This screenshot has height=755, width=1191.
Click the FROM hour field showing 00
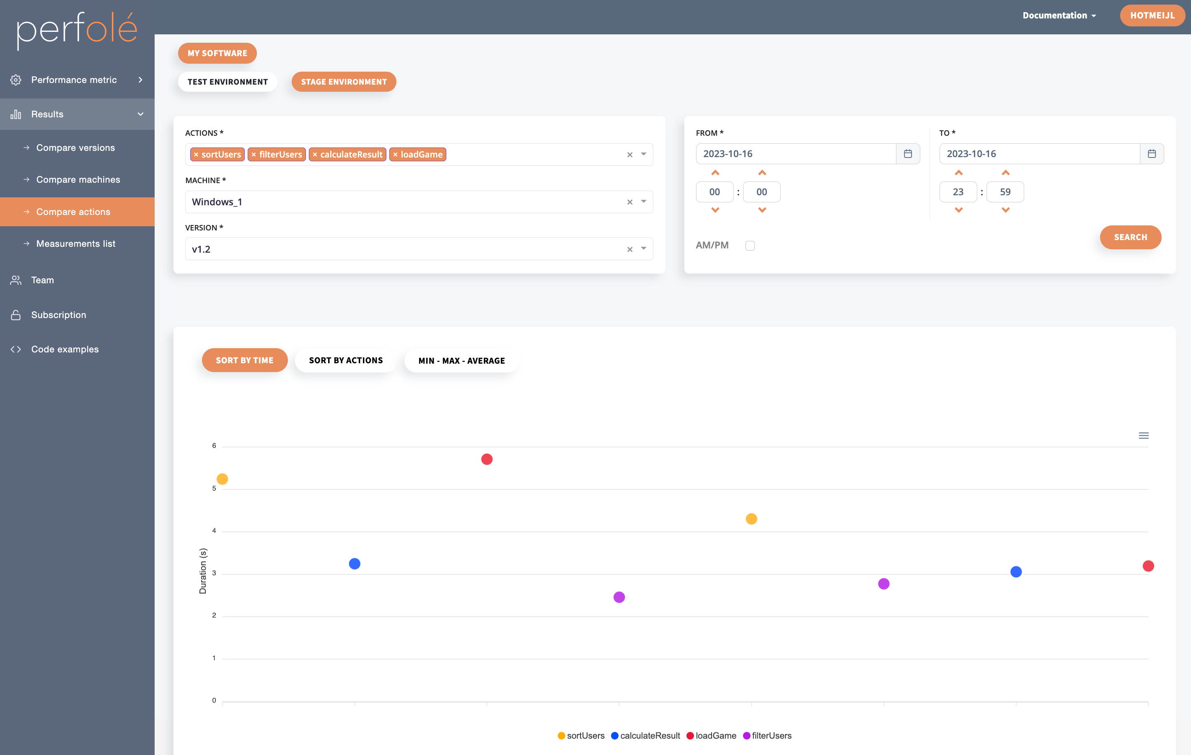pyautogui.click(x=715, y=192)
